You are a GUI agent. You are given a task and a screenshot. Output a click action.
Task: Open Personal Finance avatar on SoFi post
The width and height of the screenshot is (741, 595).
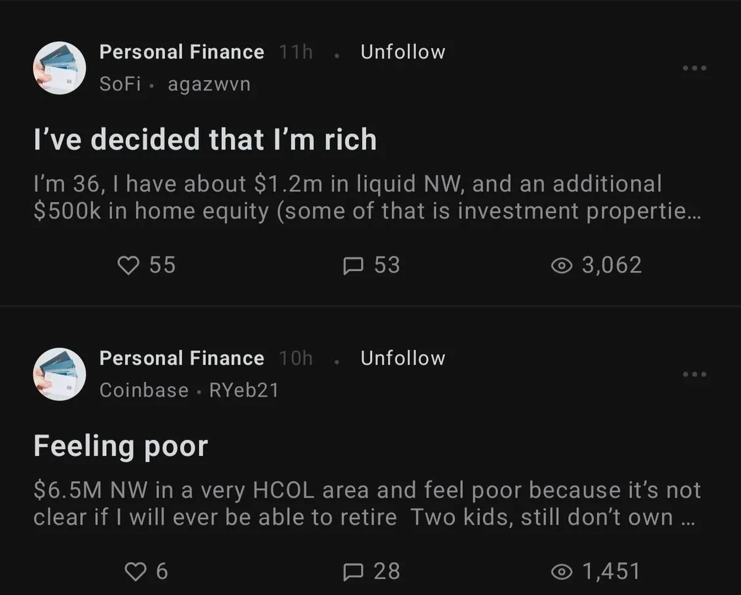[x=59, y=68]
